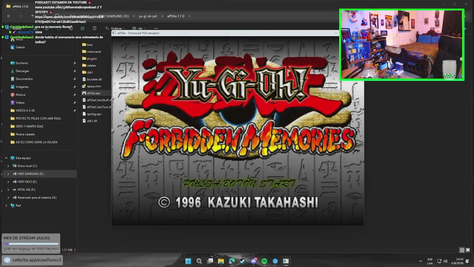Open Steam from the taskbar
This screenshot has height=267, width=474.
coord(243,261)
